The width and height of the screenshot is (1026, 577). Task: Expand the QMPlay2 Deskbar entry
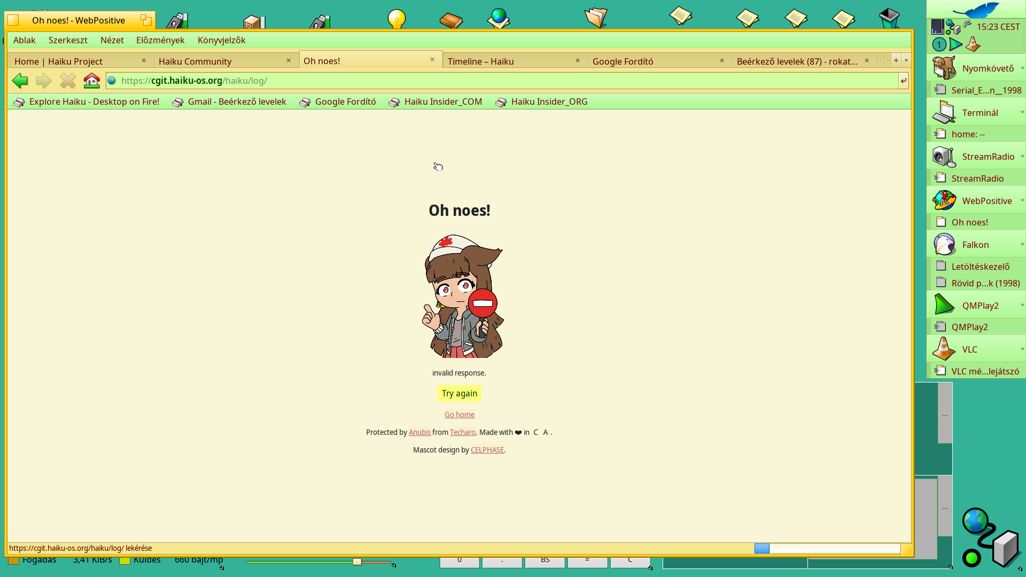pos(1022,306)
